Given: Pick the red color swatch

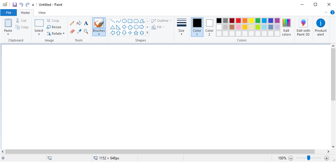Looking at the screenshot, I should pyautogui.click(x=238, y=21).
